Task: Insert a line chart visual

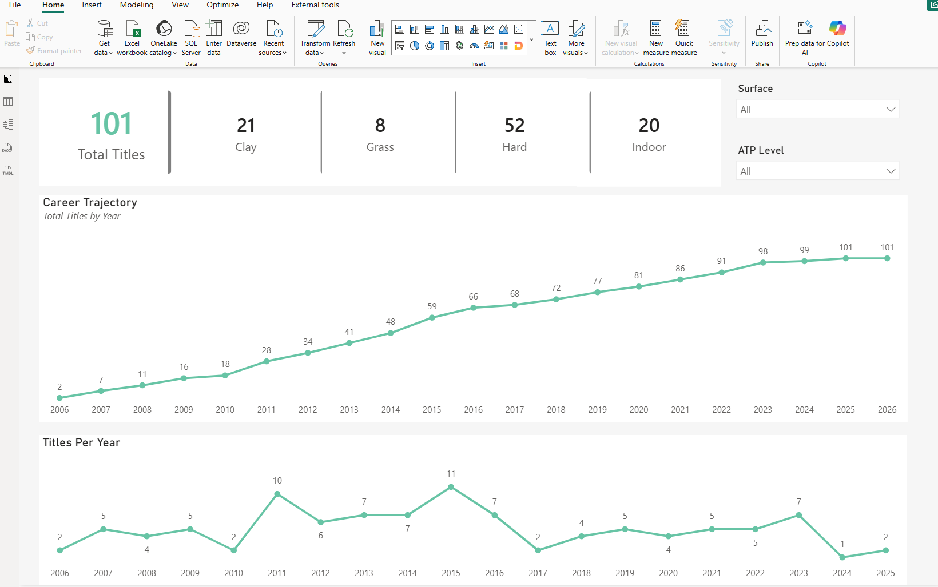Action: 489,29
